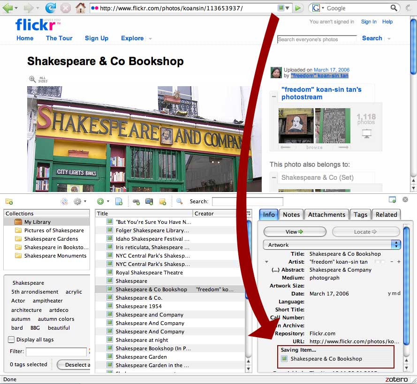Screen dimensions: 417x384
Task: Click the green New Item plus icon
Action: click(100, 201)
